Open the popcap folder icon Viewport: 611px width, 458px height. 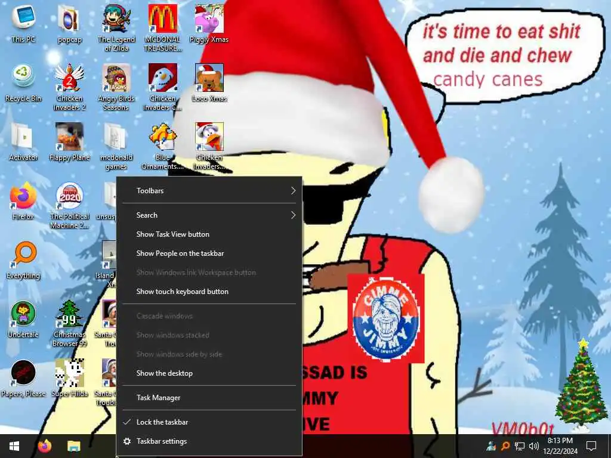click(69, 23)
